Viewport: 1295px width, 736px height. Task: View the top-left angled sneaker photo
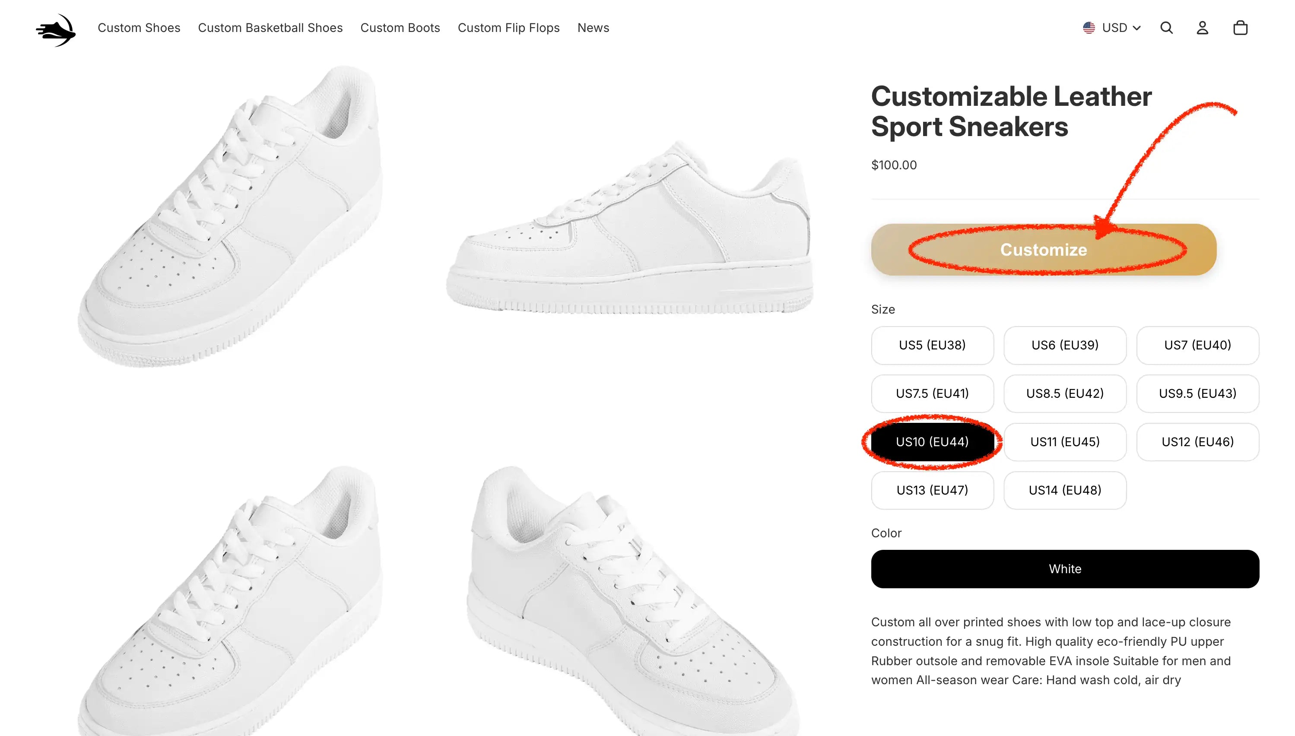(230, 217)
